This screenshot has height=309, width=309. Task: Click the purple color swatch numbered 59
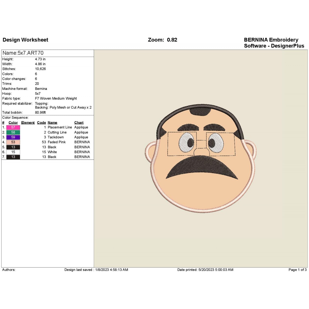13,137
